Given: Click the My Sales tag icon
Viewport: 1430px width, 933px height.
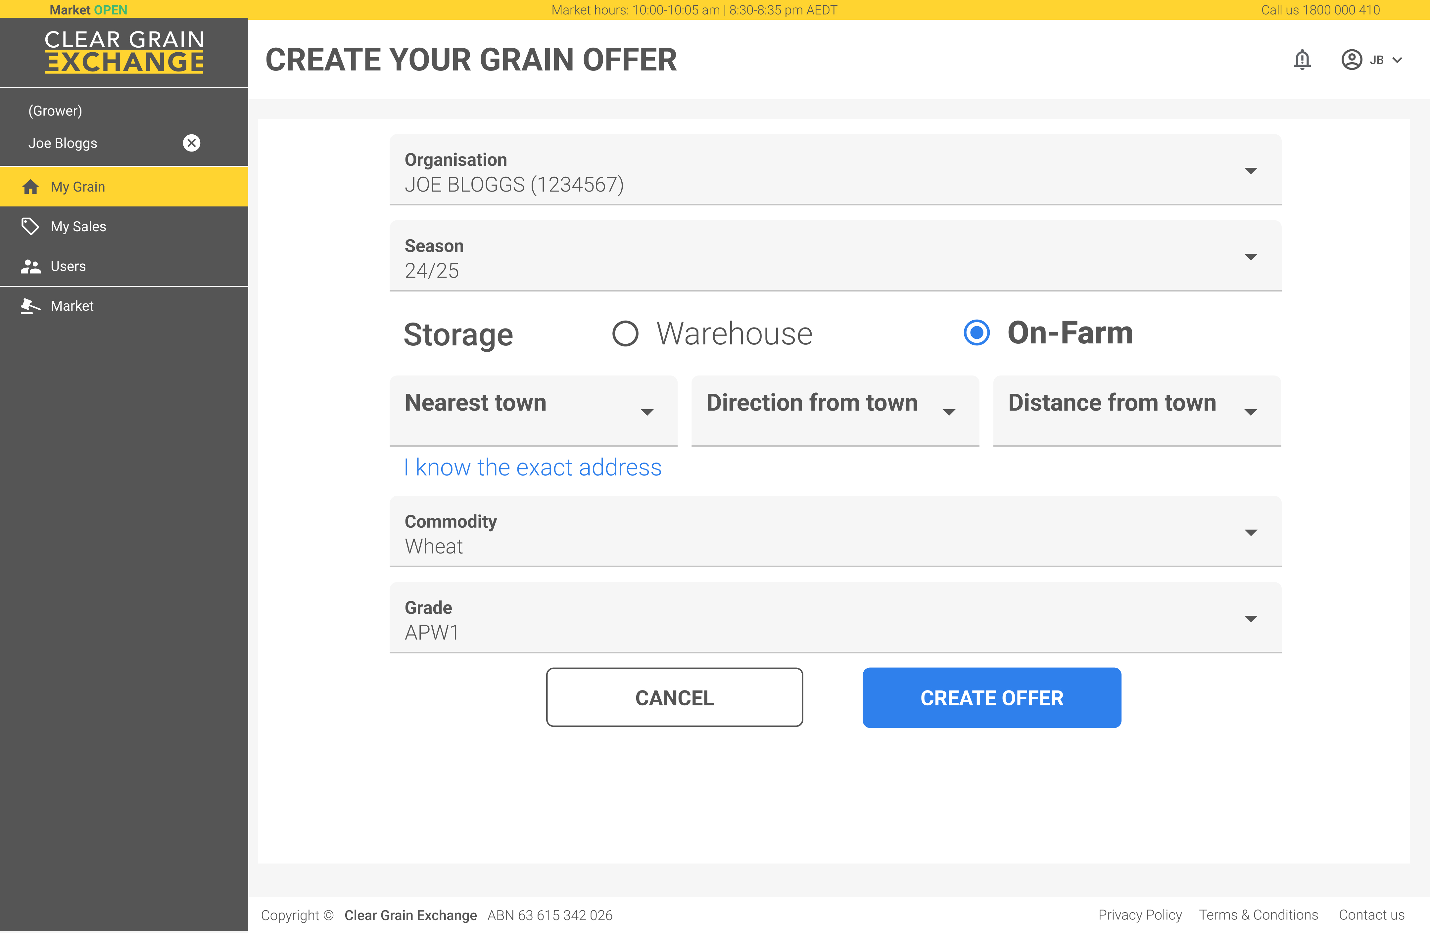Looking at the screenshot, I should pos(30,226).
